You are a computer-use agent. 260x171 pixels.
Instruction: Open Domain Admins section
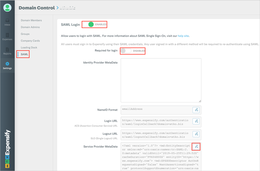point(30,27)
